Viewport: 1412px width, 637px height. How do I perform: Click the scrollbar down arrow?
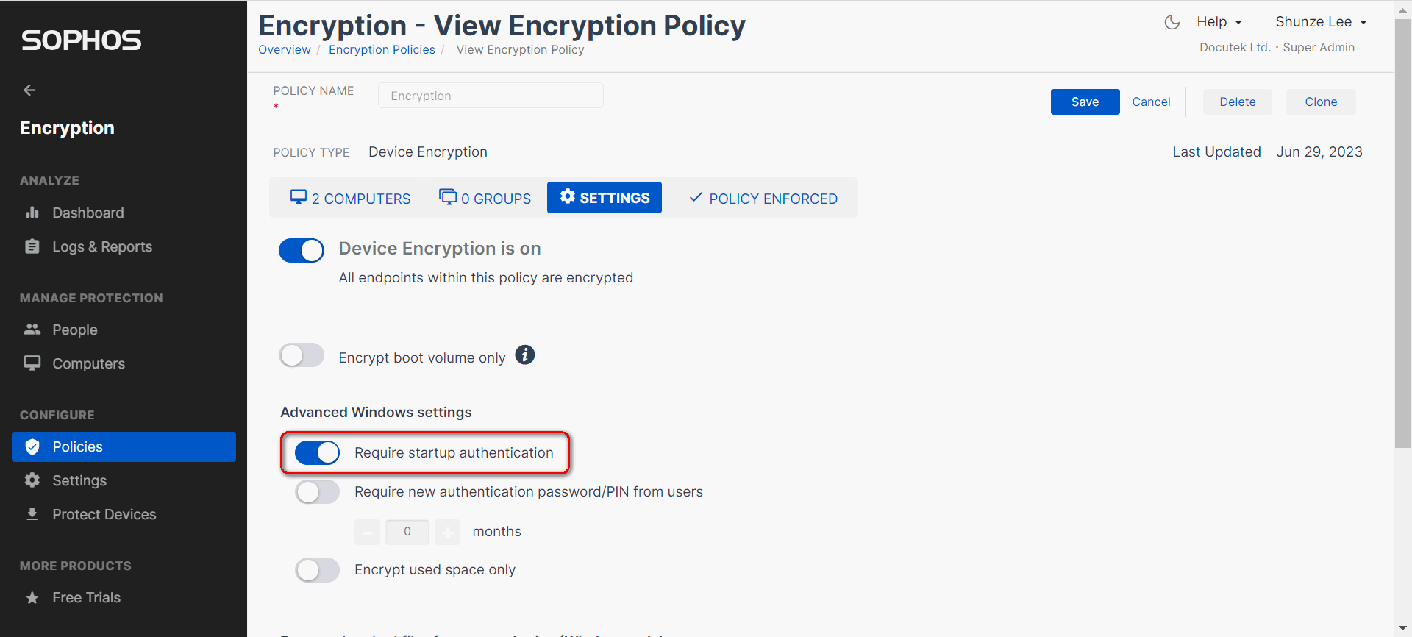[x=1402, y=628]
